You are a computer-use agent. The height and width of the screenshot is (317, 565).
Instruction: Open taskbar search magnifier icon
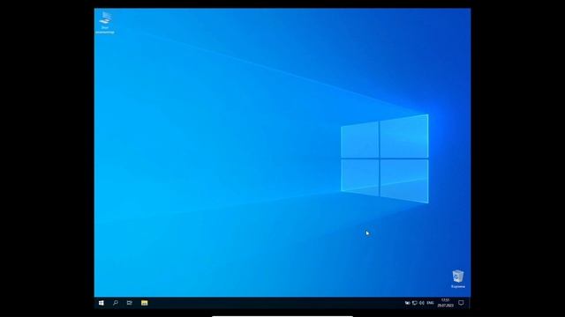coord(116,303)
